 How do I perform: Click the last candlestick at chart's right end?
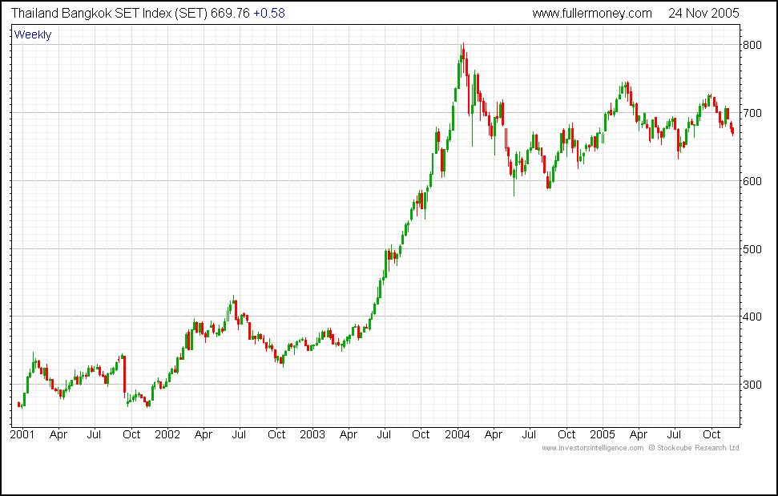(x=732, y=130)
